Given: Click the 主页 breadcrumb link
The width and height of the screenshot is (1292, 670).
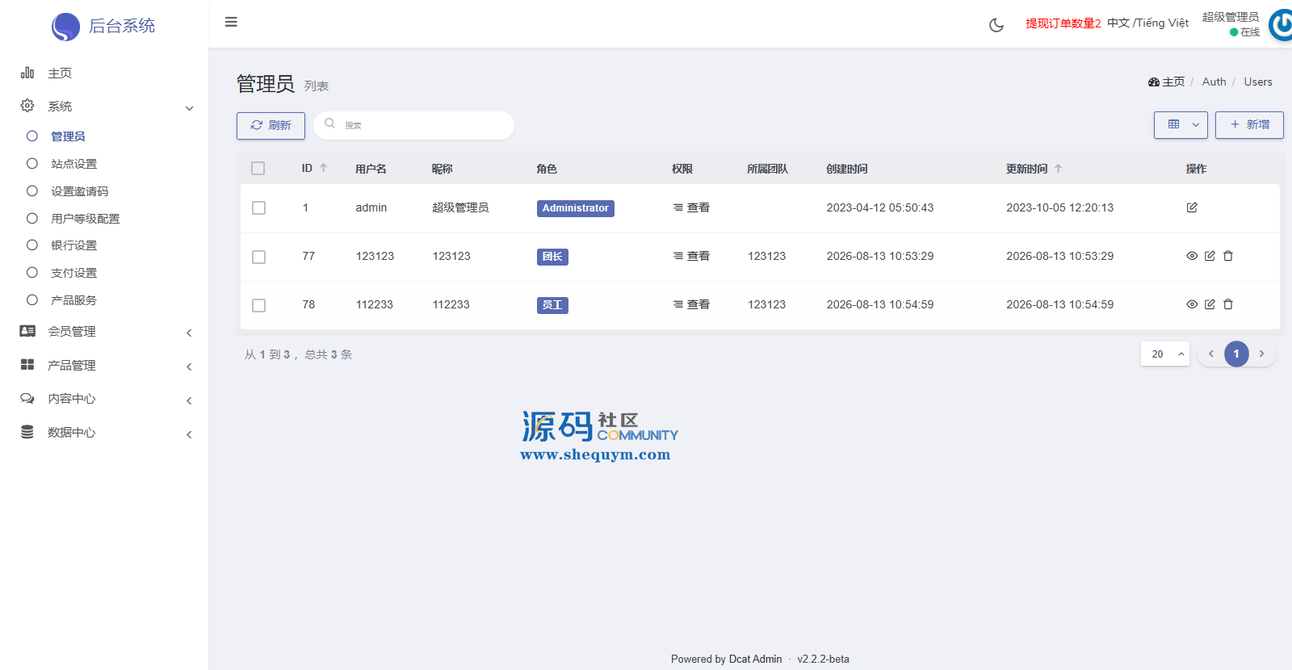Looking at the screenshot, I should click(x=1173, y=82).
